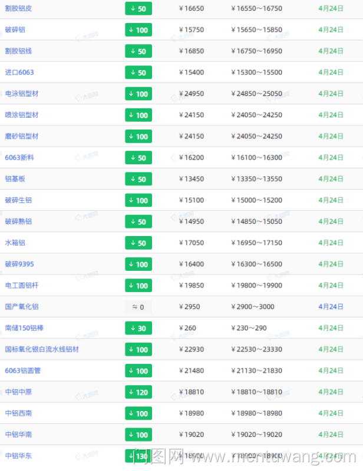This screenshot has width=363, height=471.
Task: Click the down-50 badge in 割胶铝线 row
Action: 138,51
